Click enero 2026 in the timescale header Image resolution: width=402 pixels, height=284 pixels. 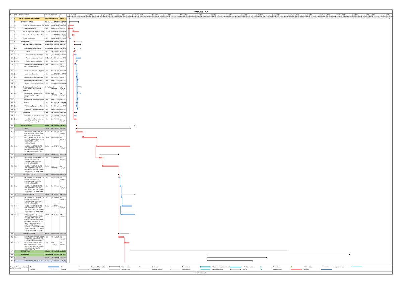(x=168, y=15)
